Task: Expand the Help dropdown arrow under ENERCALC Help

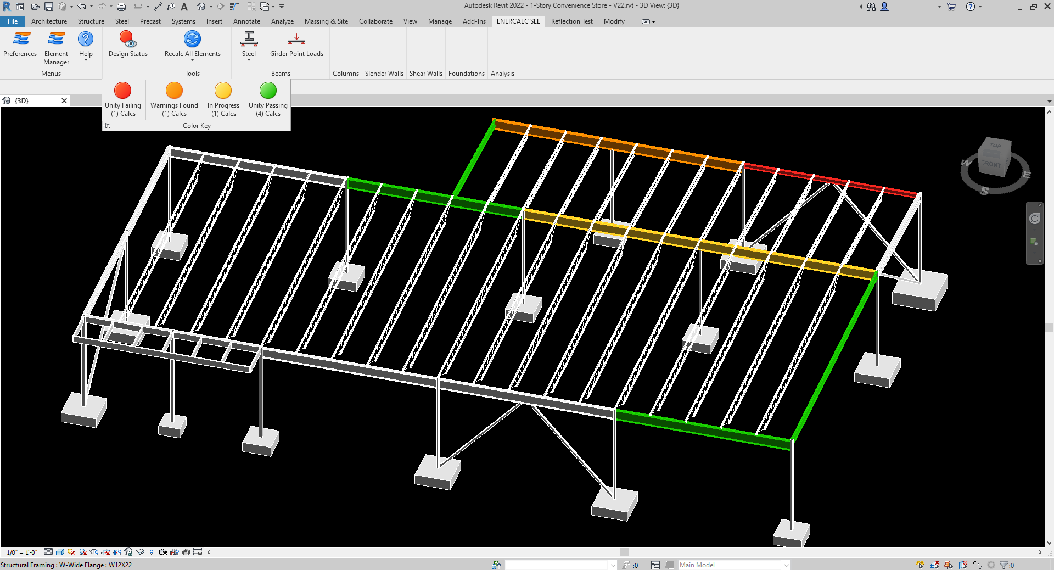Action: [x=86, y=60]
